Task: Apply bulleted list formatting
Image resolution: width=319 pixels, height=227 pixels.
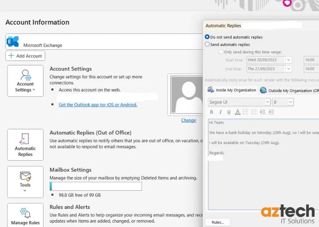Action: click(245, 112)
